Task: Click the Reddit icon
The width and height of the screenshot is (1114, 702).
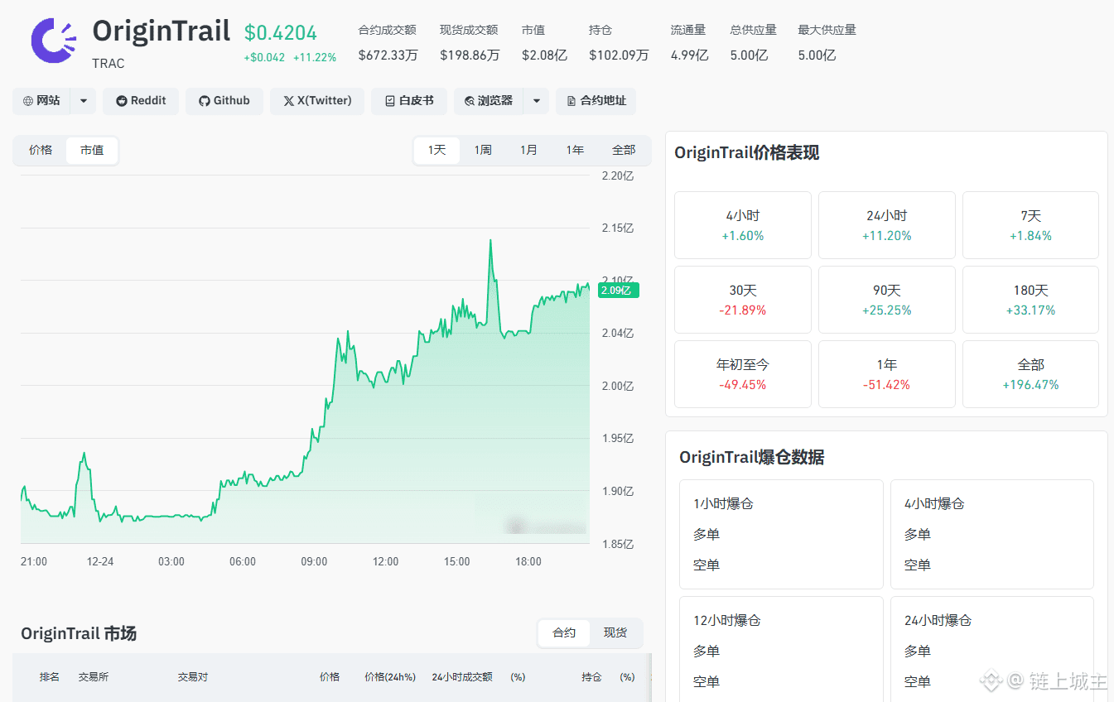Action: pos(122,101)
